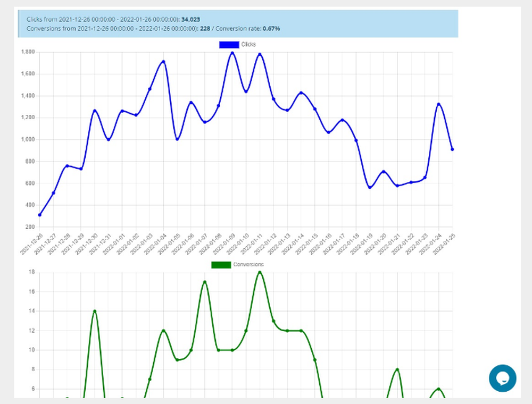The height and width of the screenshot is (404, 532).
Task: Select the total clicks value 34,023
Action: point(190,19)
